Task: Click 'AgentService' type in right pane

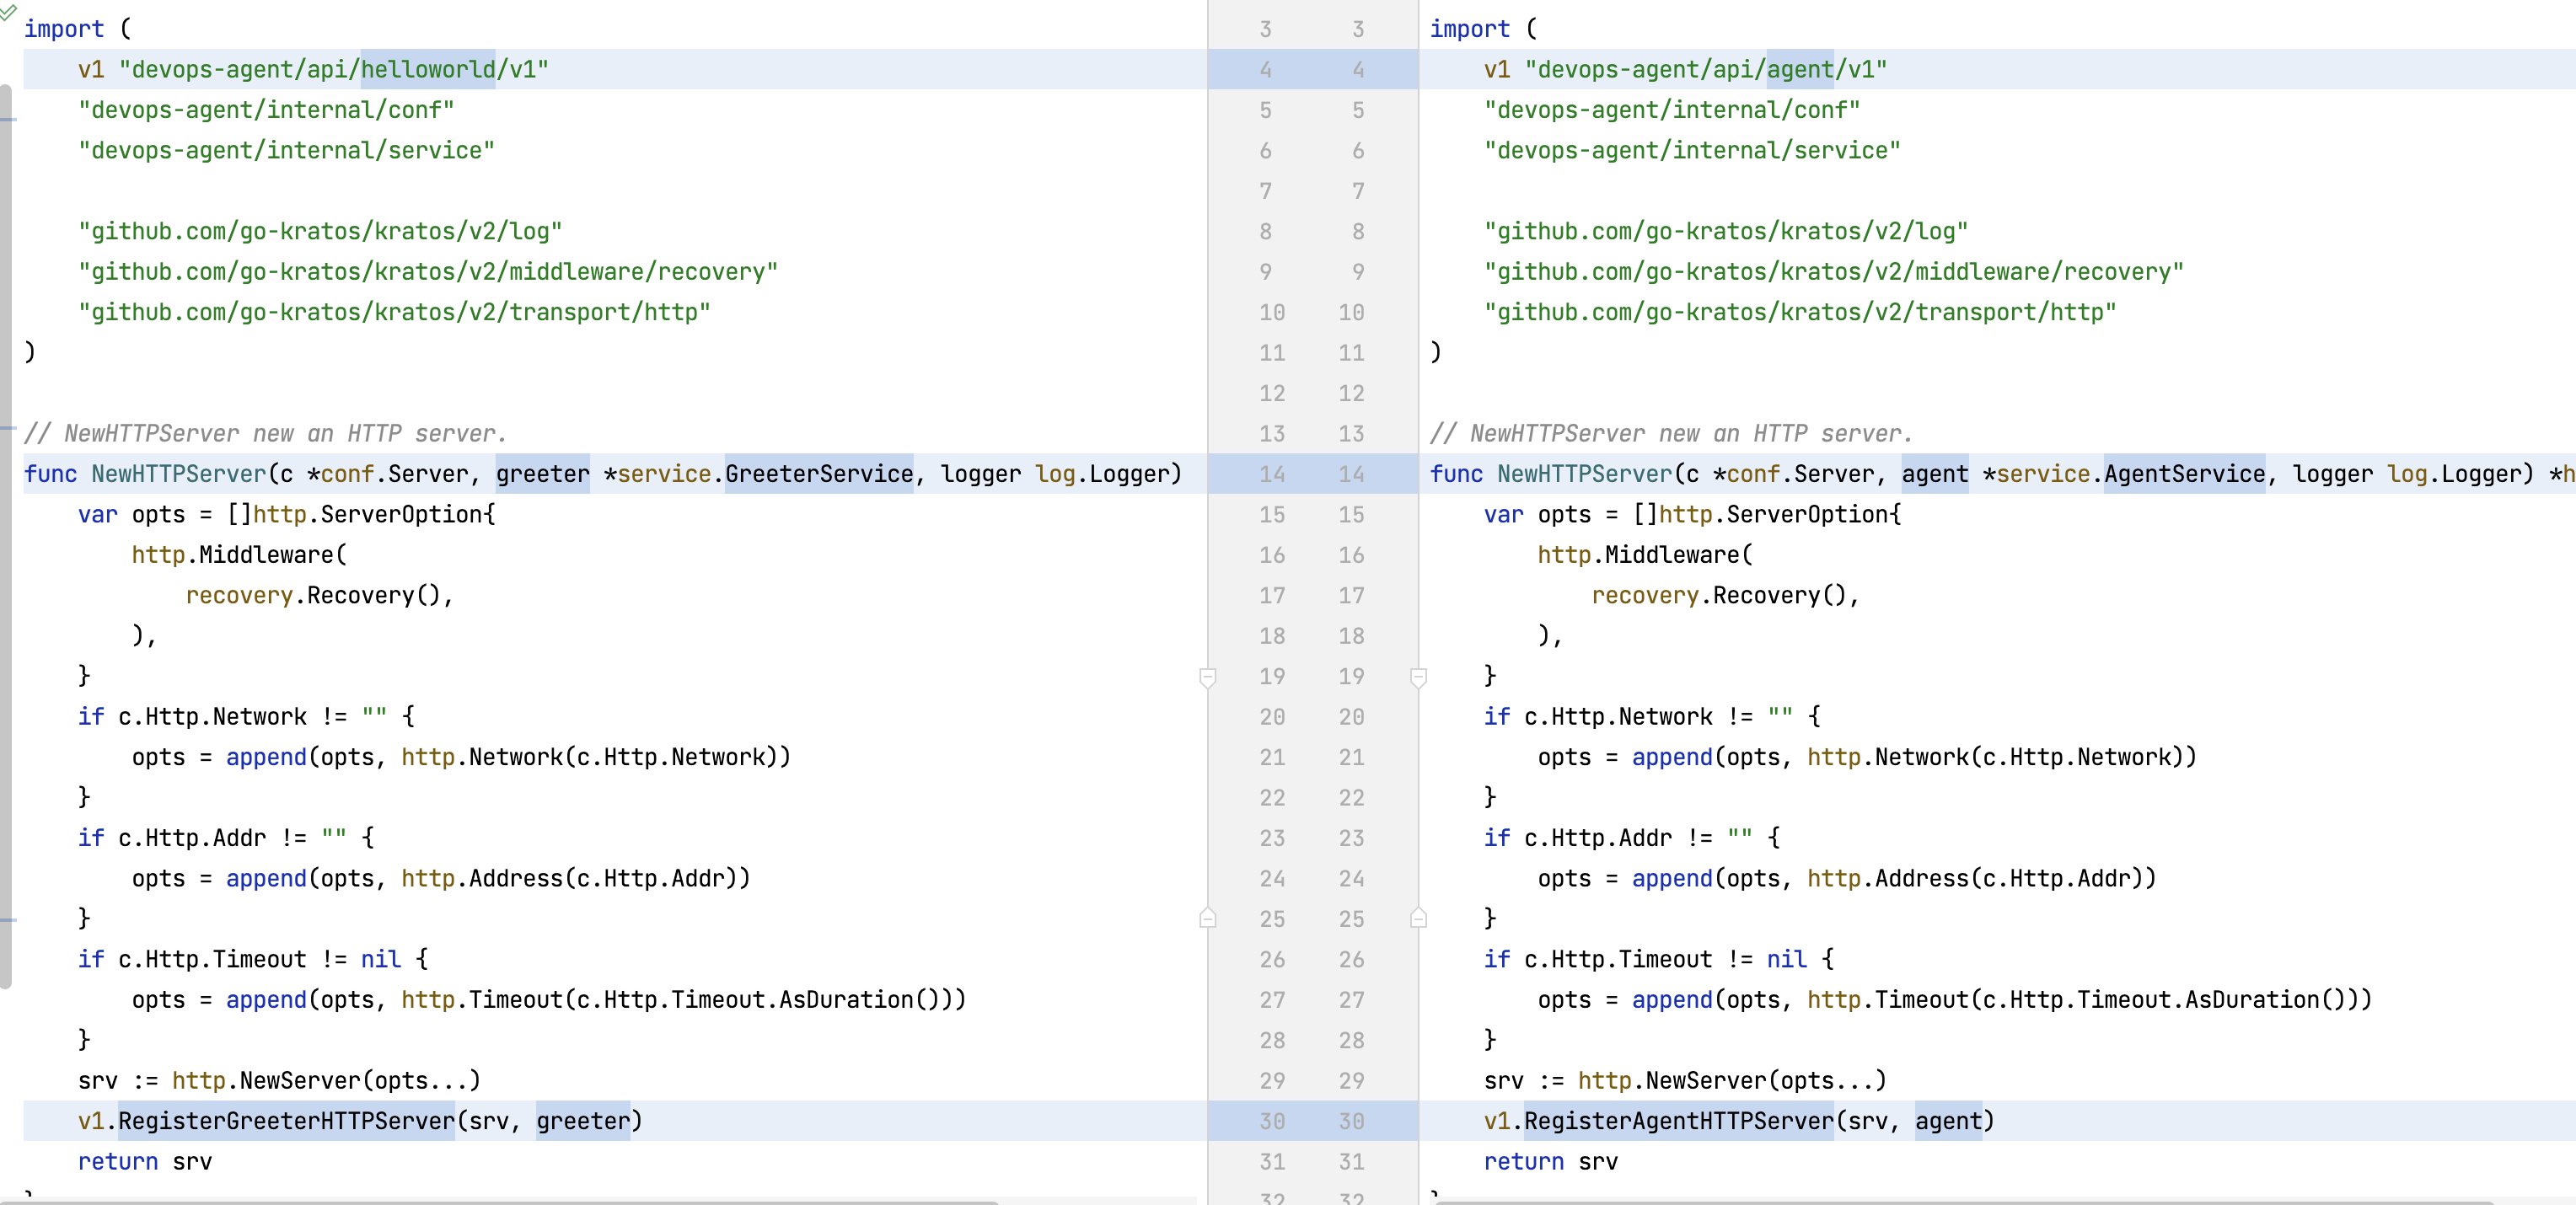Action: tap(2184, 474)
